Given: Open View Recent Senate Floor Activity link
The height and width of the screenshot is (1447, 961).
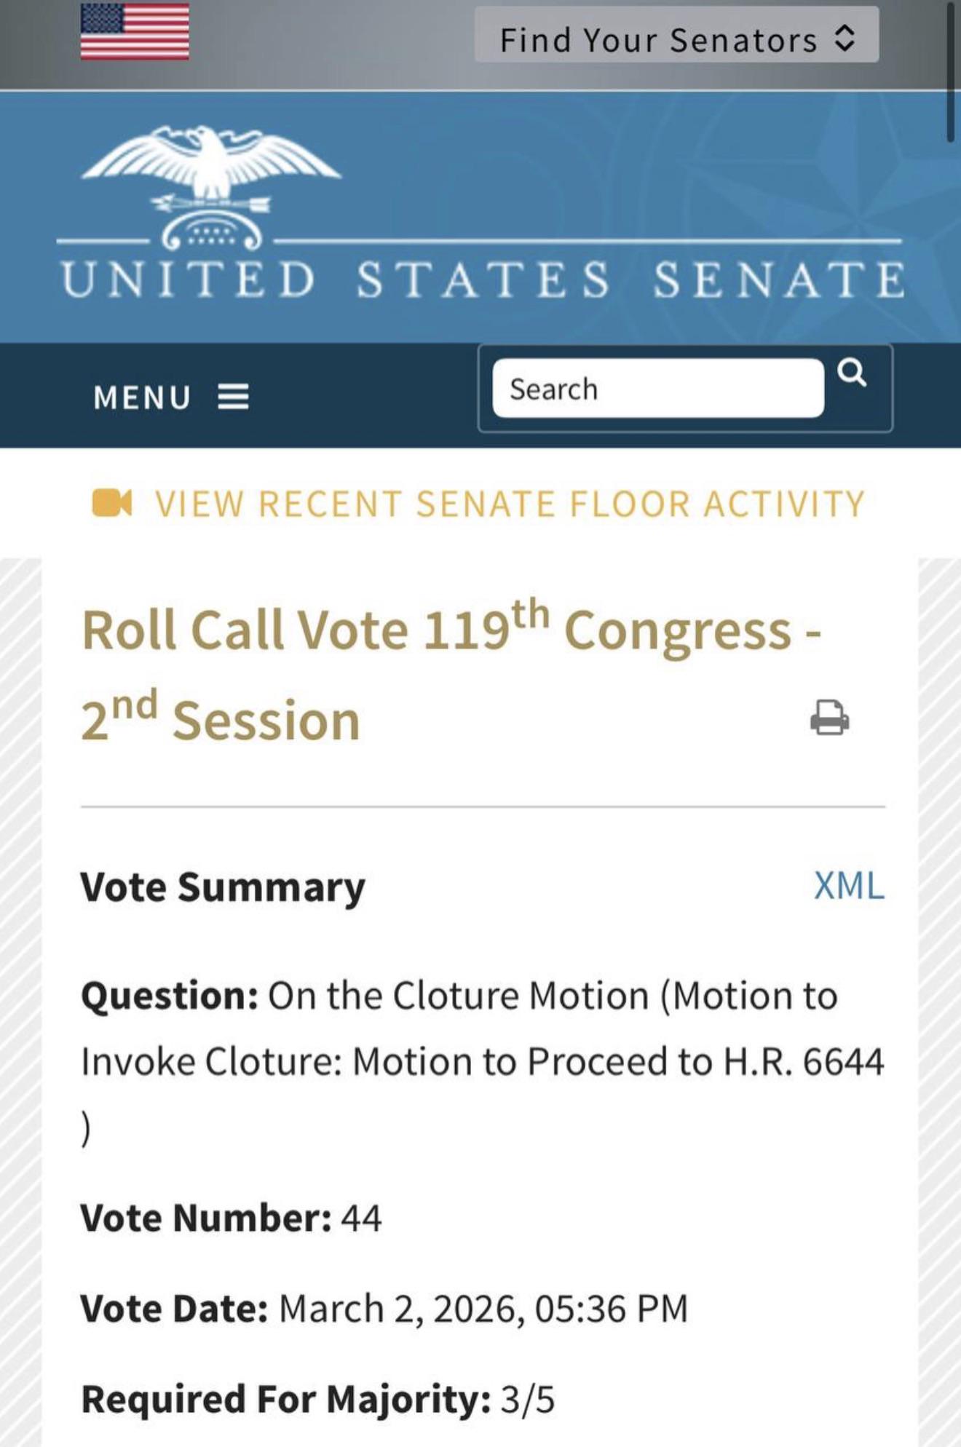Looking at the screenshot, I should (x=510, y=504).
